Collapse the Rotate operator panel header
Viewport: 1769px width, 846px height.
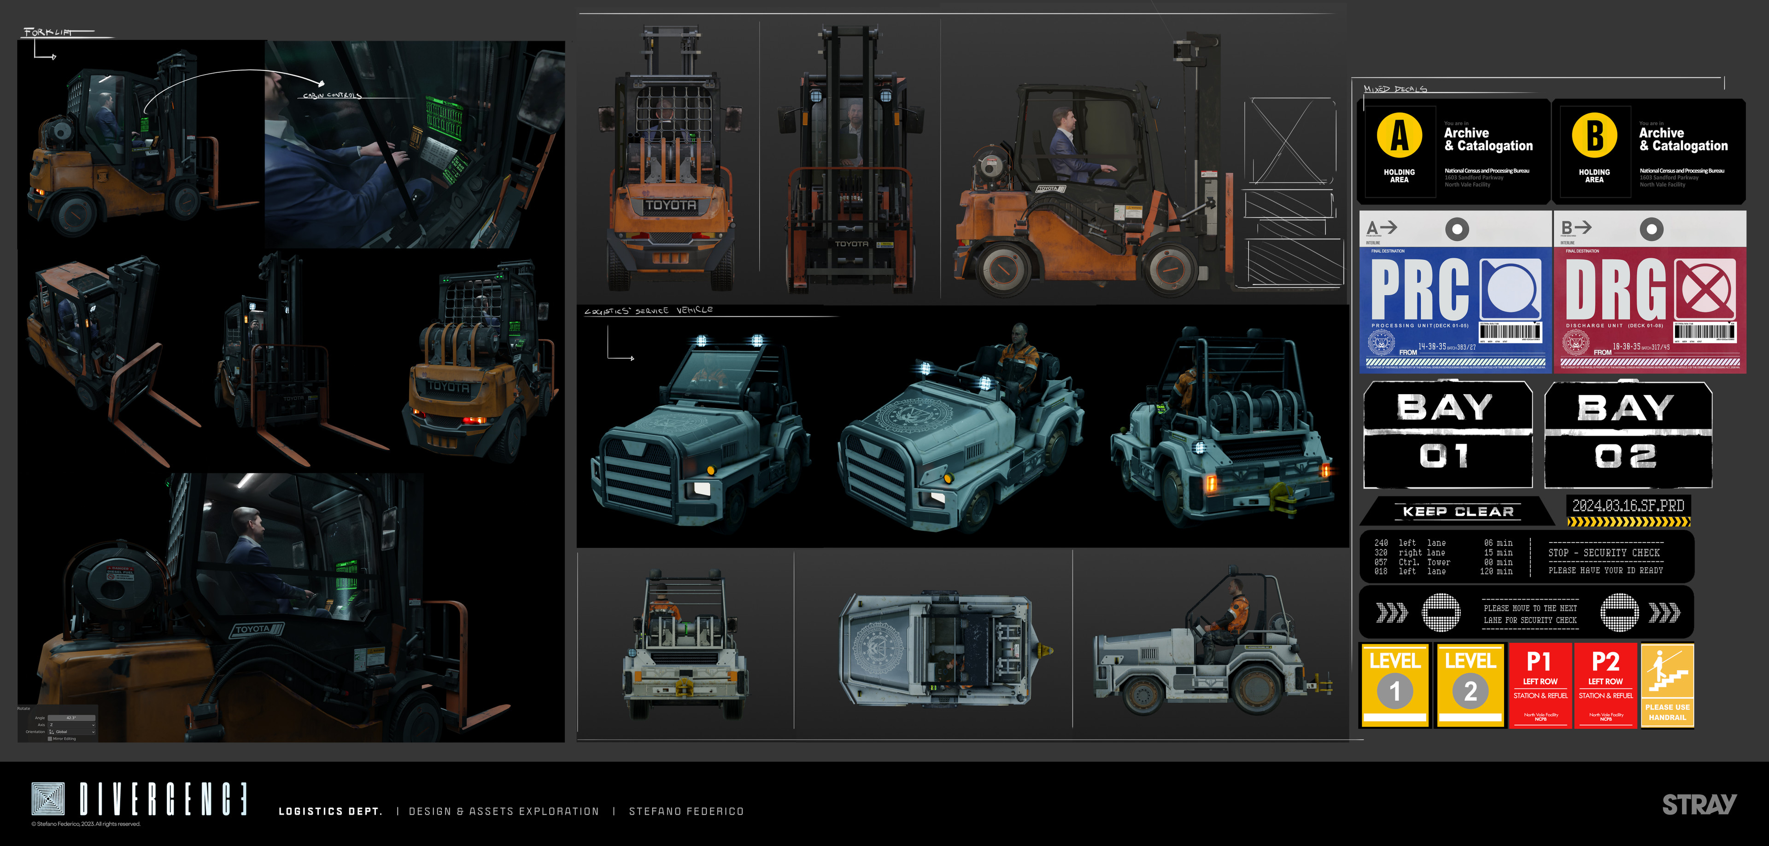click(x=24, y=709)
